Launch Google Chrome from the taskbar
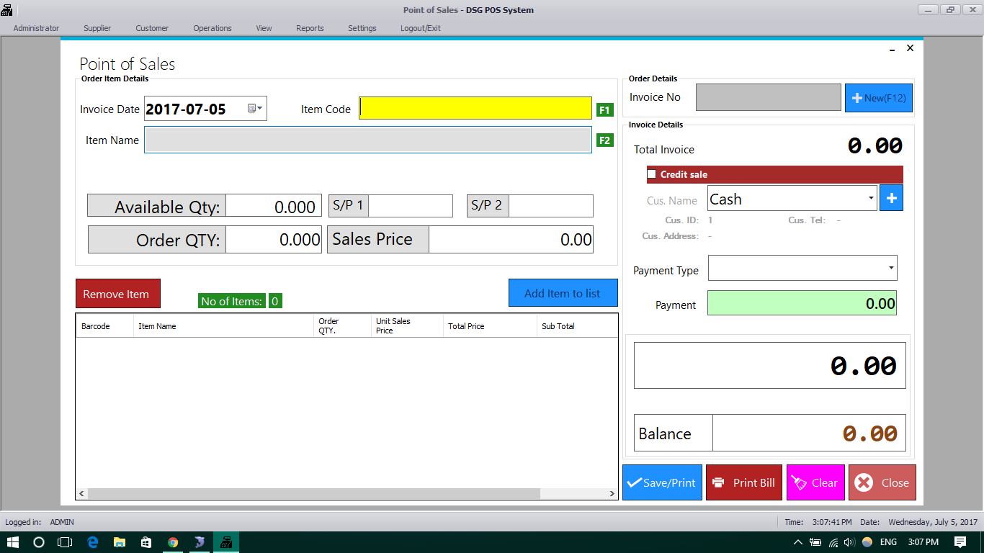984x553 pixels. [173, 541]
